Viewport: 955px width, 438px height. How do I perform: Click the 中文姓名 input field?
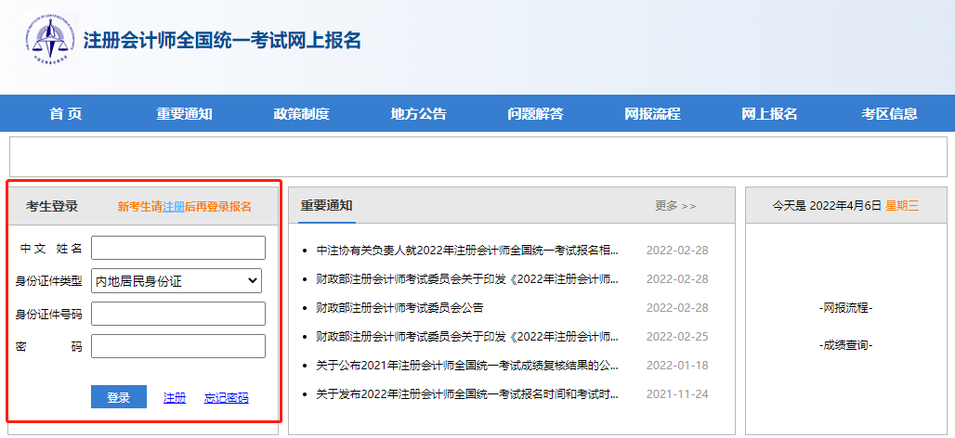click(177, 248)
